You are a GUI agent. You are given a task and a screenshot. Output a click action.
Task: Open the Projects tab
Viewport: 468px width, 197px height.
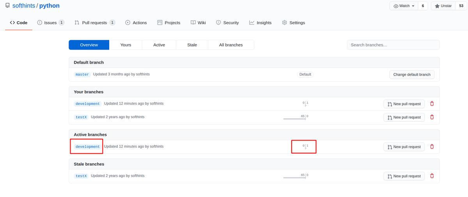168,23
